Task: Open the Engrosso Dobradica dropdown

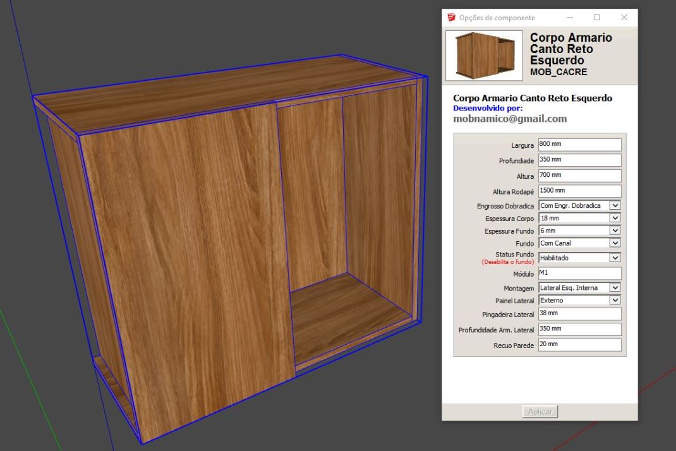Action: pos(580,205)
